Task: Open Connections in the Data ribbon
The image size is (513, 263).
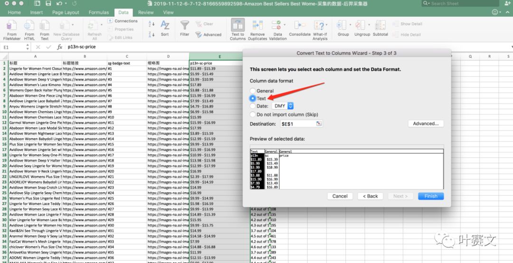Action: point(123,21)
